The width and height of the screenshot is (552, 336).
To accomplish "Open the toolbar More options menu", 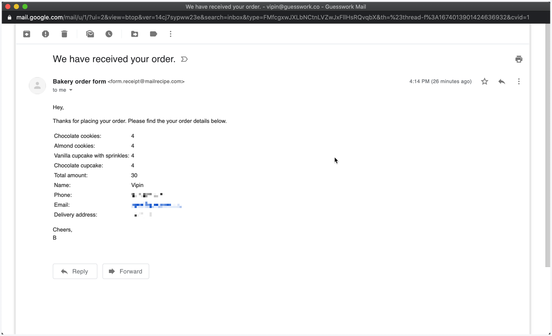I will click(x=171, y=34).
